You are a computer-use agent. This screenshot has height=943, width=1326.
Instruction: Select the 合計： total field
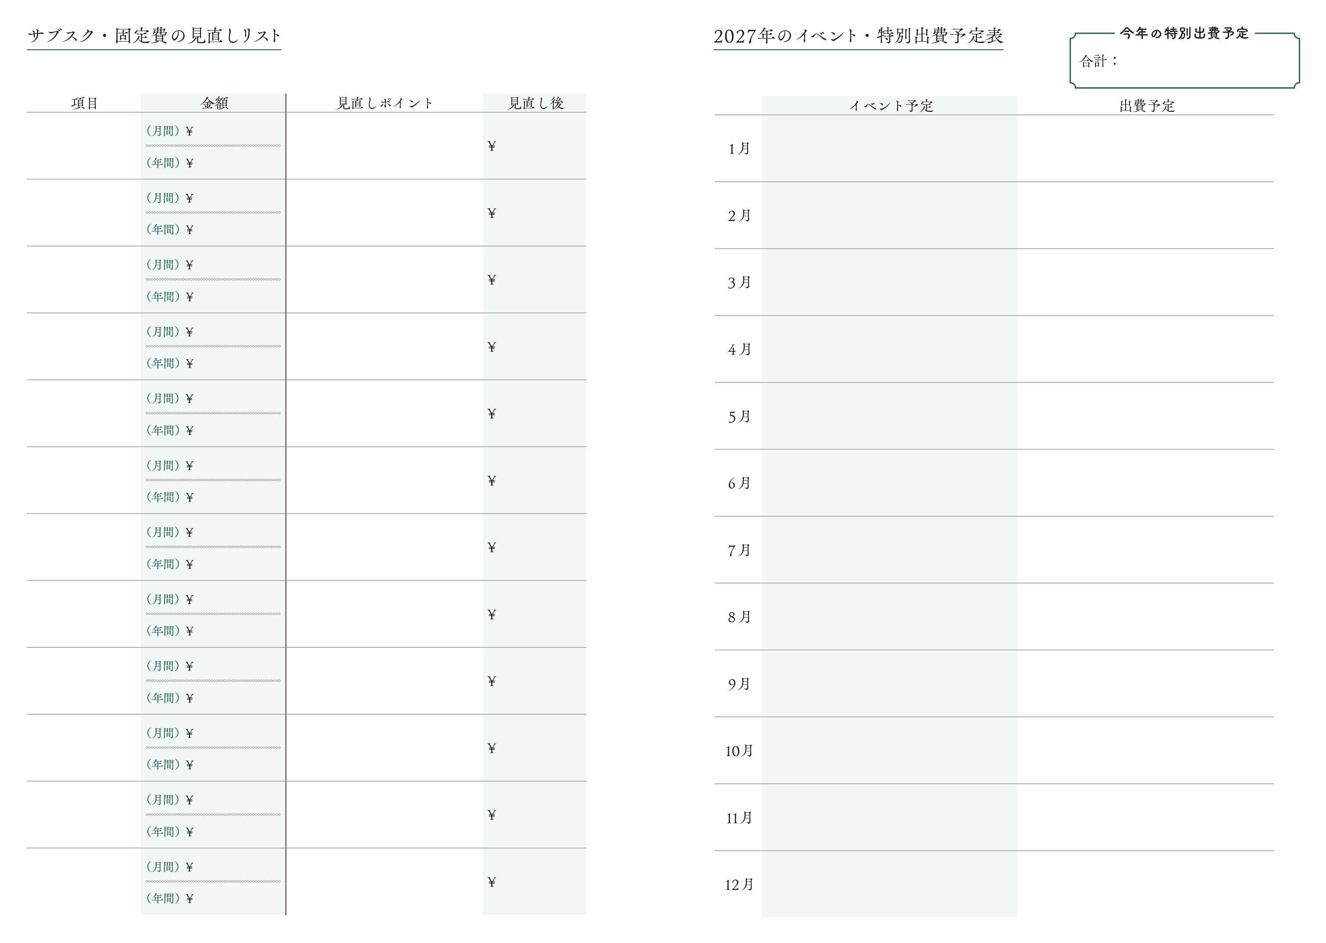(1184, 61)
